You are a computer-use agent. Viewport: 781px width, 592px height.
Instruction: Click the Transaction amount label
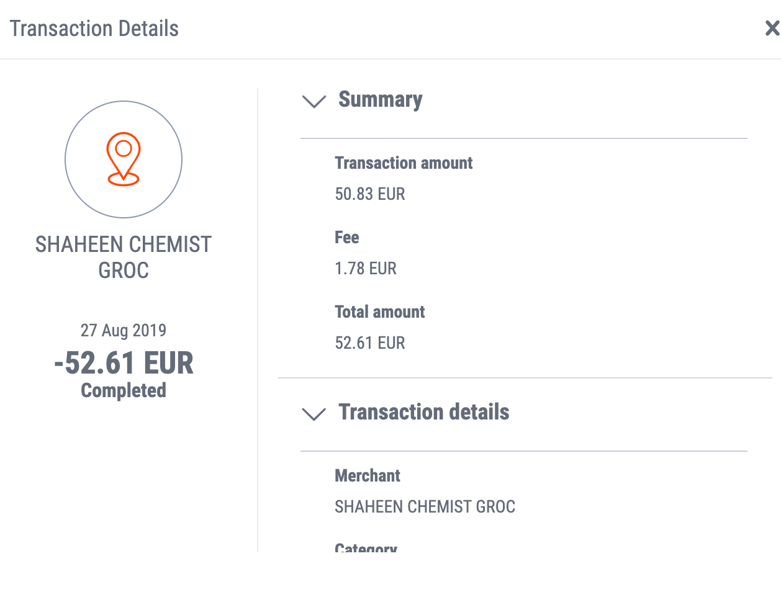(x=404, y=163)
